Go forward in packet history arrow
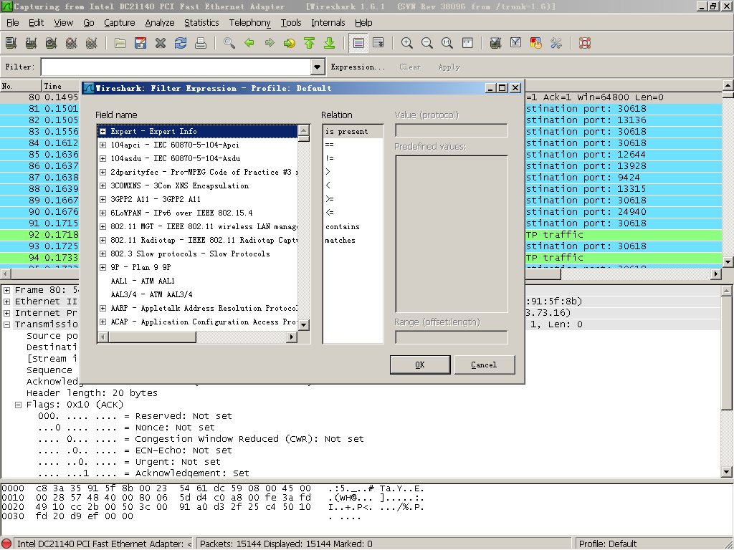The image size is (734, 550). pyautogui.click(x=270, y=43)
